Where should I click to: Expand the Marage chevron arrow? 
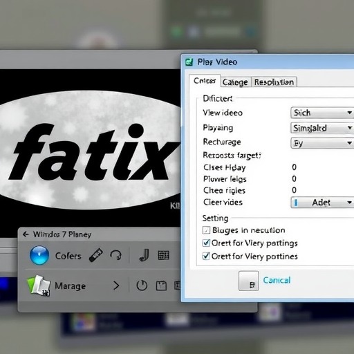pyautogui.click(x=116, y=286)
